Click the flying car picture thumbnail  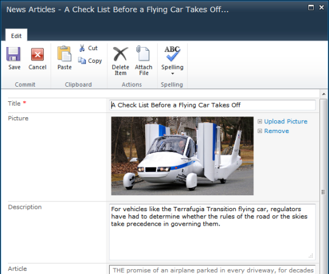tap(182, 156)
